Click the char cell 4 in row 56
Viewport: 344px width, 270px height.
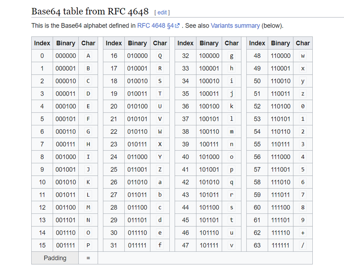click(303, 157)
